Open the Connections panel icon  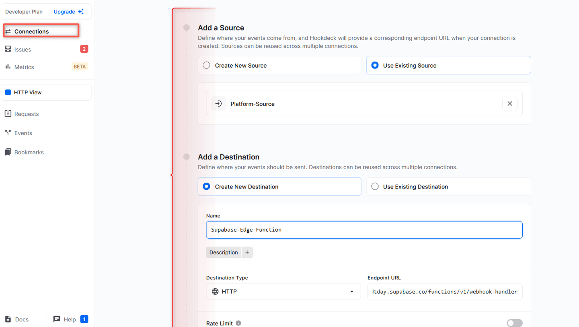point(8,31)
